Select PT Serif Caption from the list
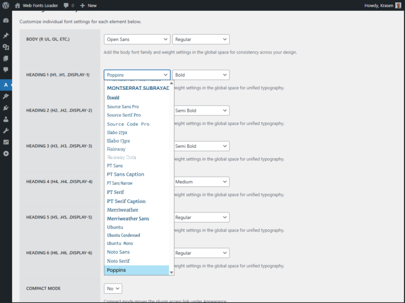 click(126, 201)
